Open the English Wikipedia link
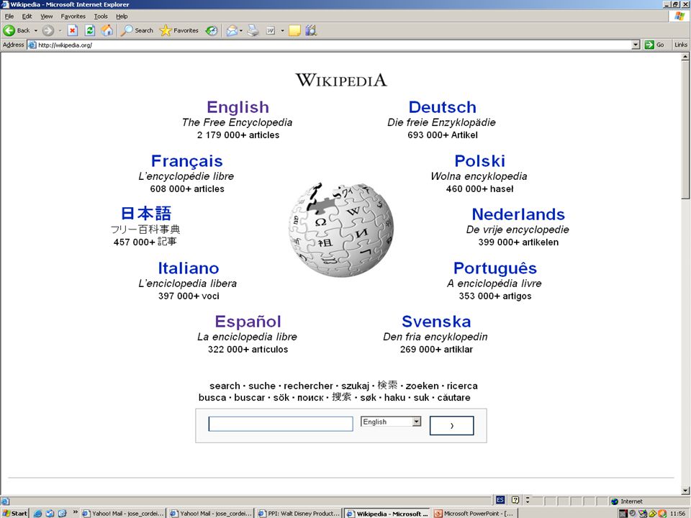Viewport: 691px width, 518px height. (x=238, y=107)
